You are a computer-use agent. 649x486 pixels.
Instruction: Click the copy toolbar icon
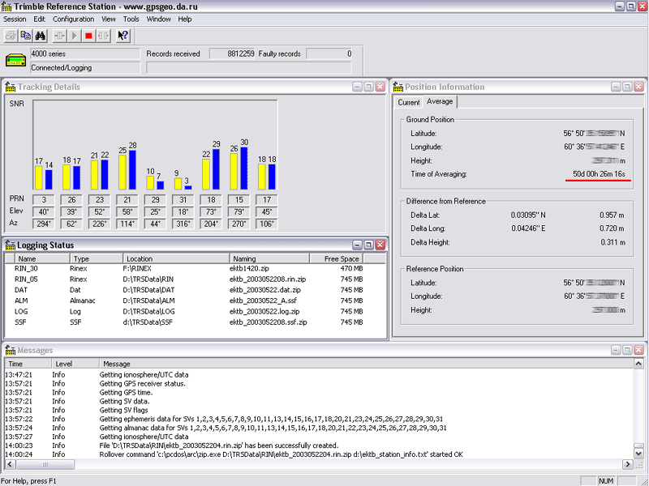[26, 36]
